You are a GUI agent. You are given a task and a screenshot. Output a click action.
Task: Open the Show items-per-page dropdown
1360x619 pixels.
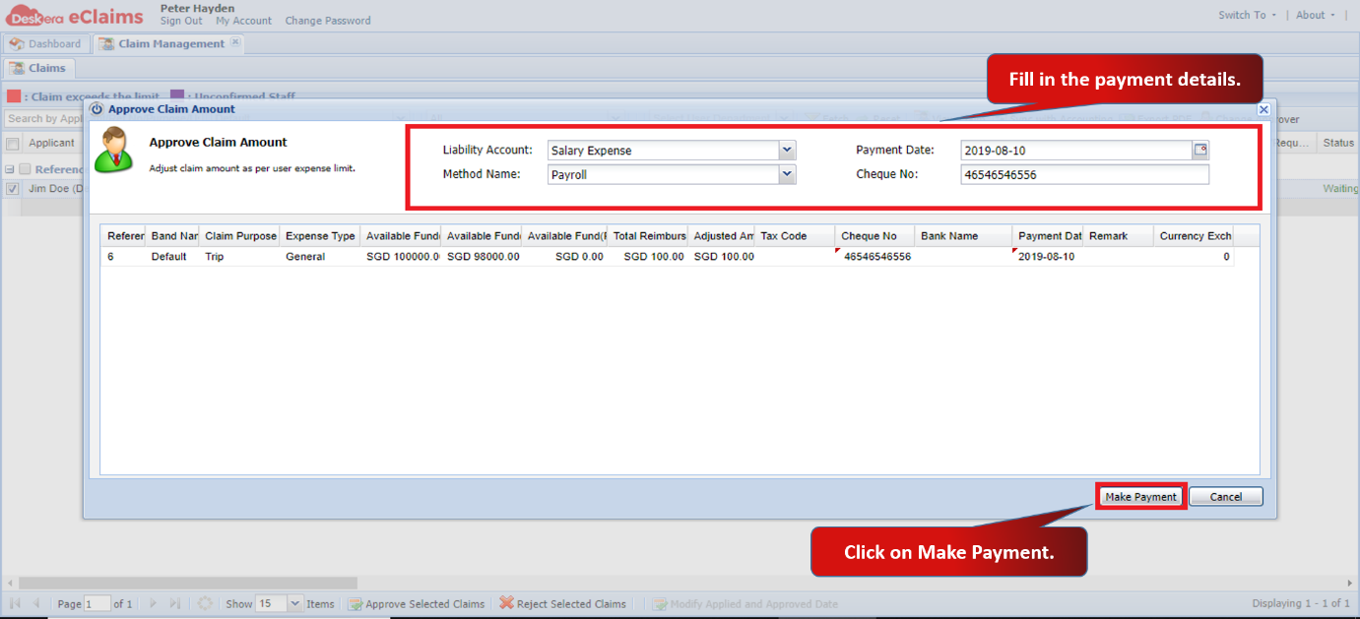pos(295,604)
